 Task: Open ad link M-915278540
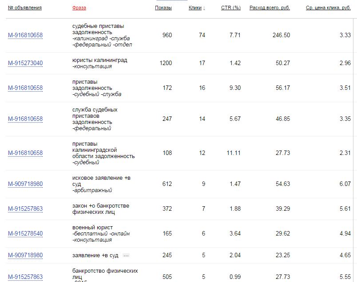tap(25, 234)
